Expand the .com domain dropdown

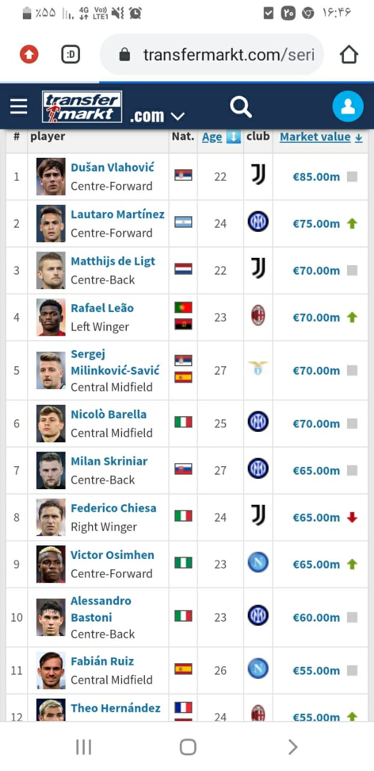[157, 116]
